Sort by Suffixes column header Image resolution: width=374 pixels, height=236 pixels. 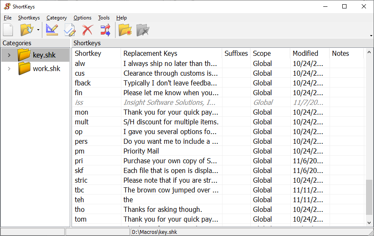[x=236, y=53]
